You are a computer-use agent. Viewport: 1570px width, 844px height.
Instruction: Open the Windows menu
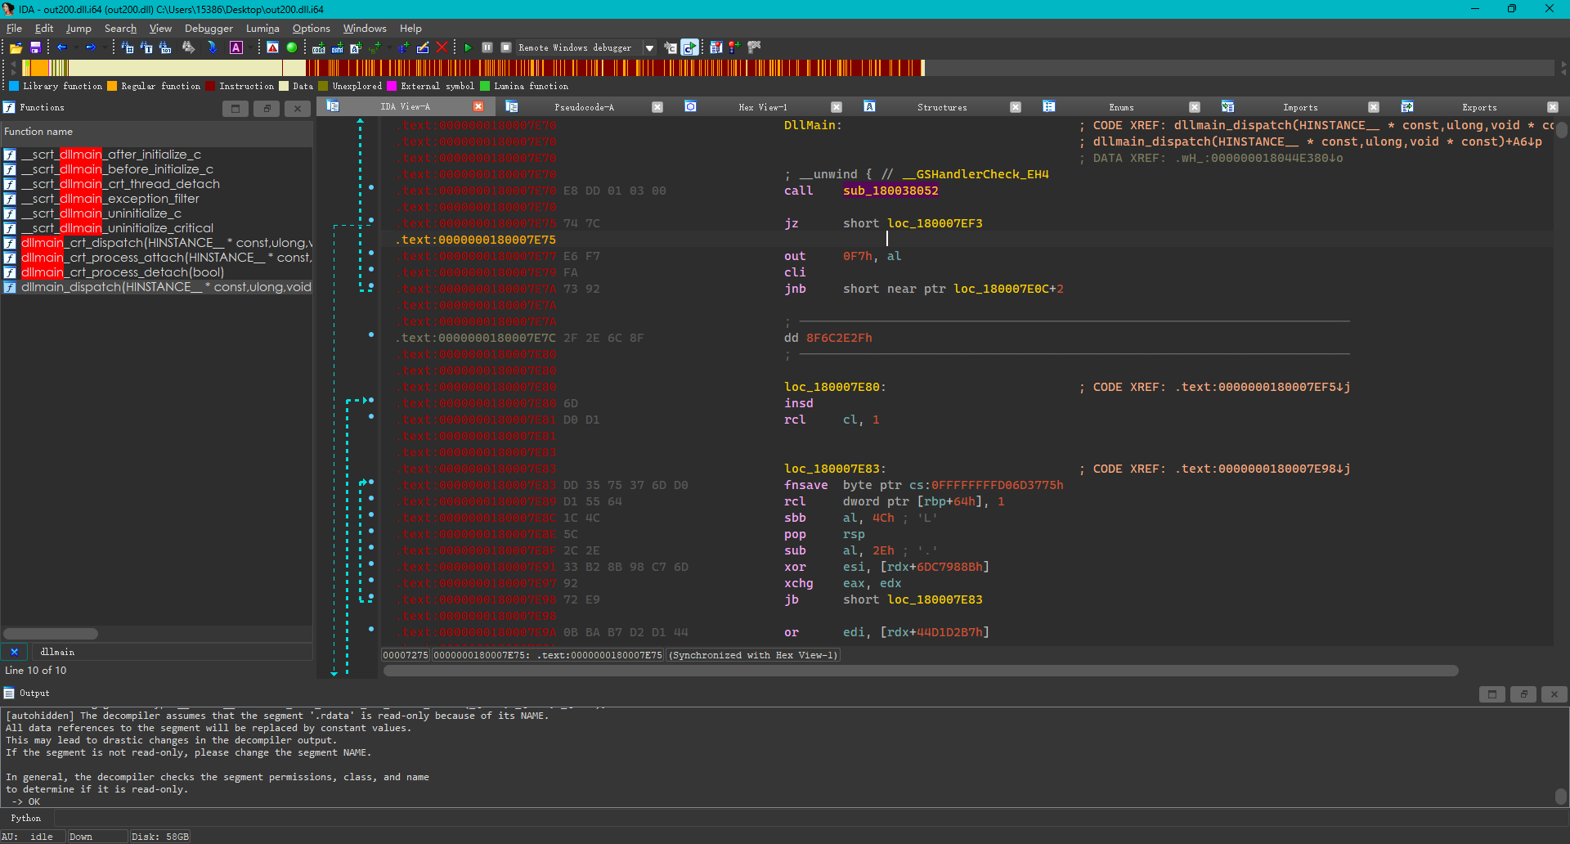point(365,28)
